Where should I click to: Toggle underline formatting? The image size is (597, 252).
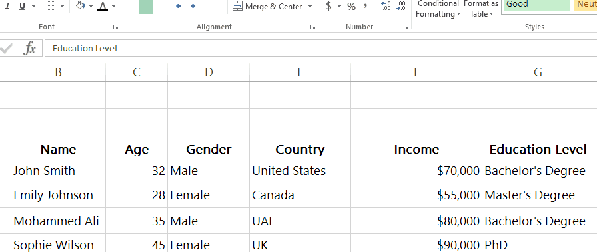pyautogui.click(x=22, y=6)
